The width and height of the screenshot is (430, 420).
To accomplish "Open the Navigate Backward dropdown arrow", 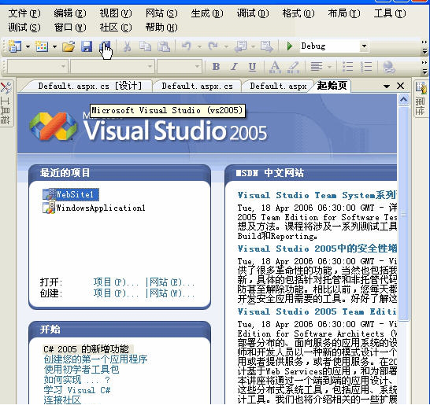I will (x=253, y=46).
